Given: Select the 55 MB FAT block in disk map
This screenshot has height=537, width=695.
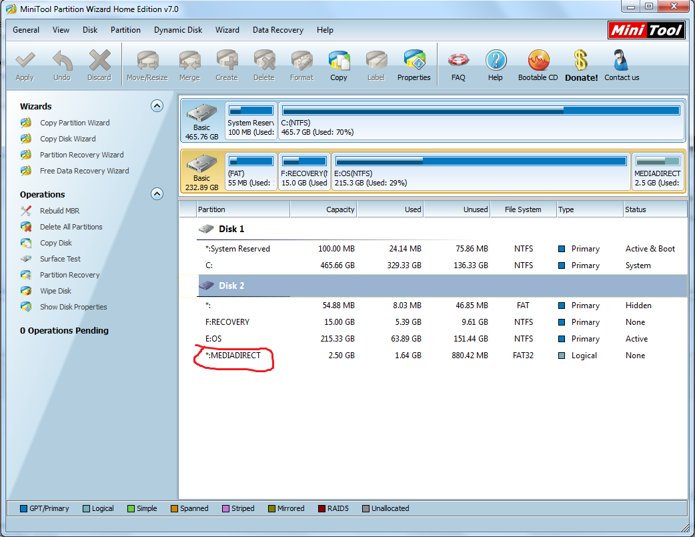Looking at the screenshot, I should tap(251, 171).
